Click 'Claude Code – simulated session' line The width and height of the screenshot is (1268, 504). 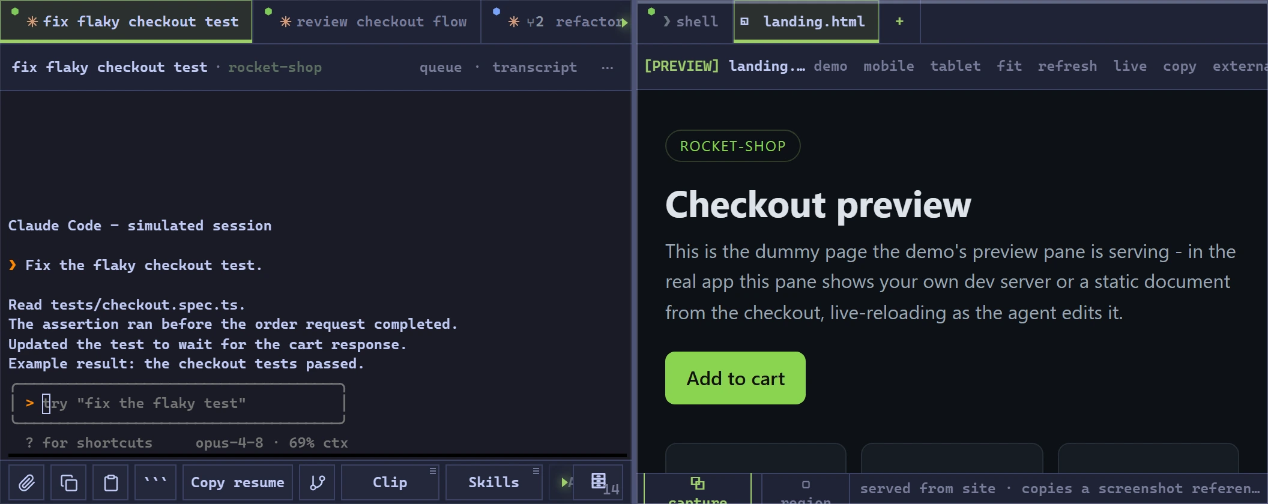pyautogui.click(x=140, y=226)
